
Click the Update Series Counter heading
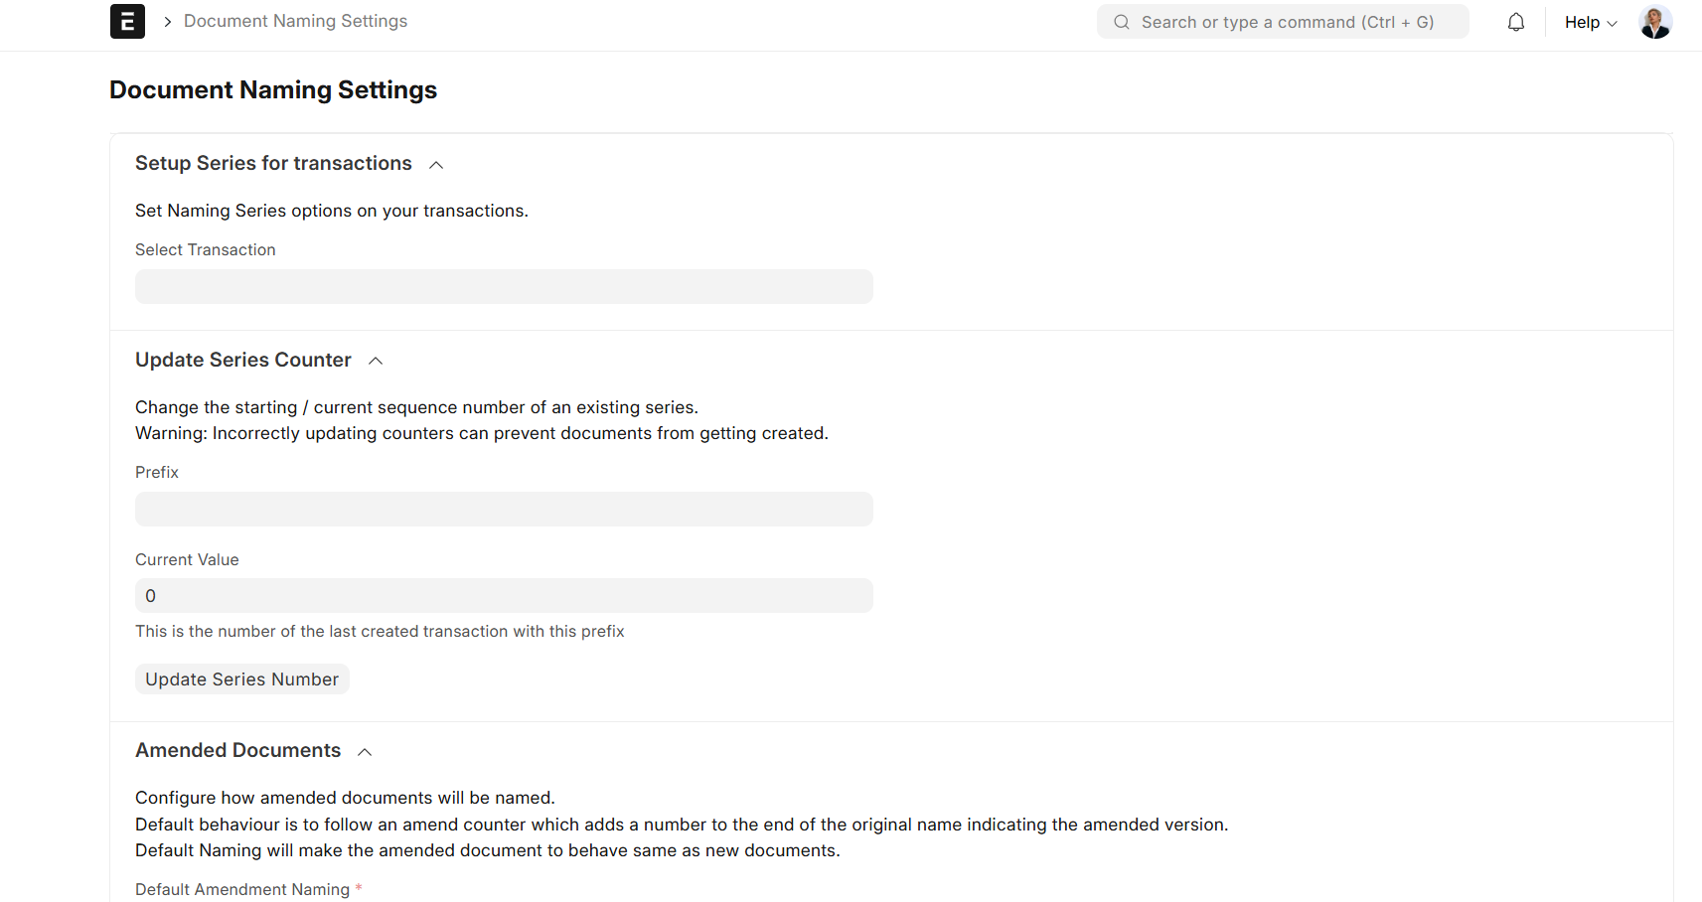[x=243, y=360]
